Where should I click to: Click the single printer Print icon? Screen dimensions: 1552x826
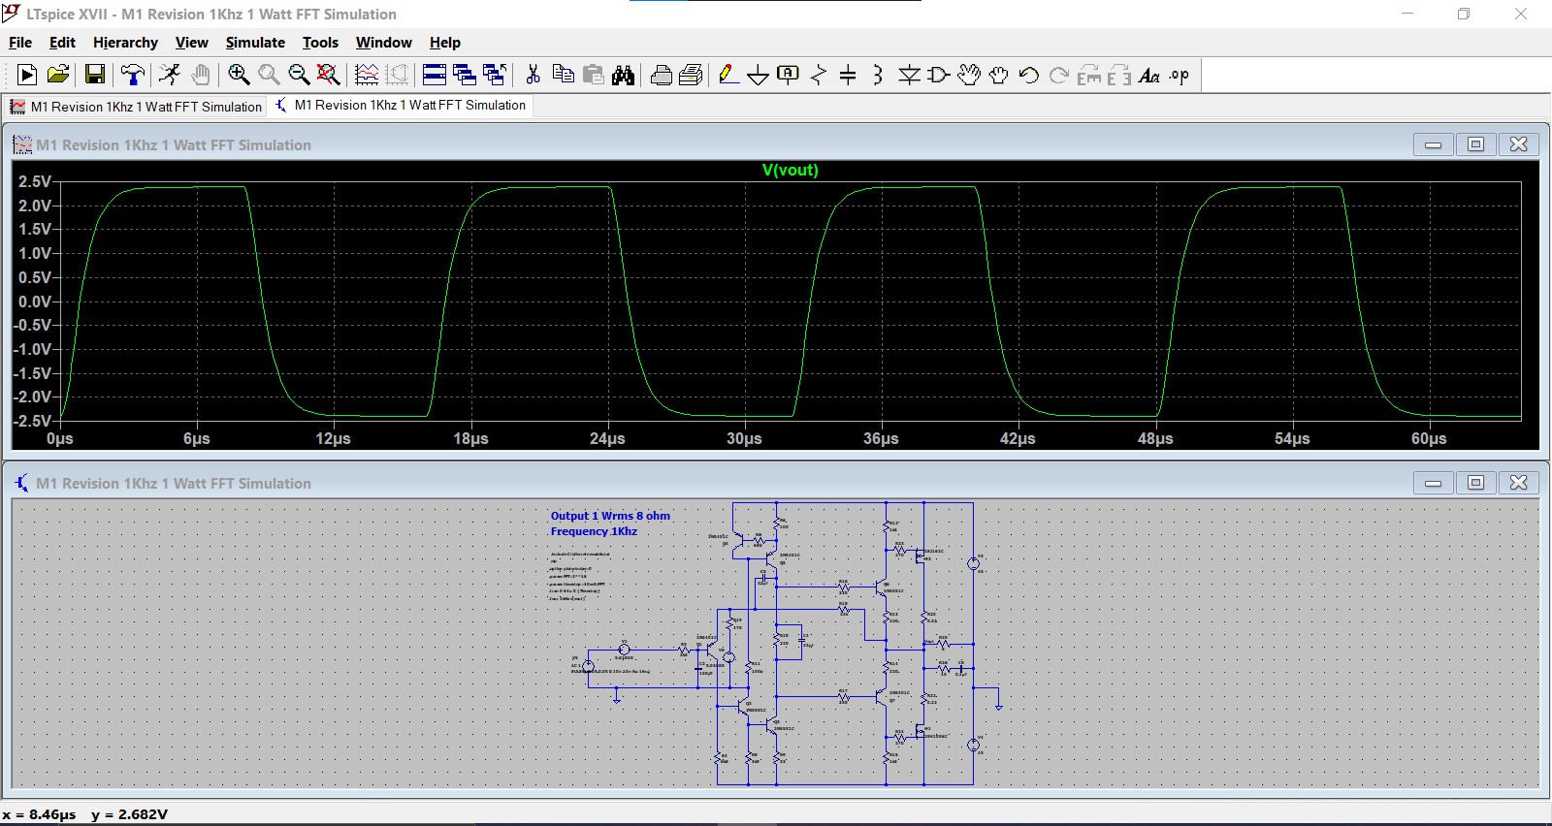(662, 75)
